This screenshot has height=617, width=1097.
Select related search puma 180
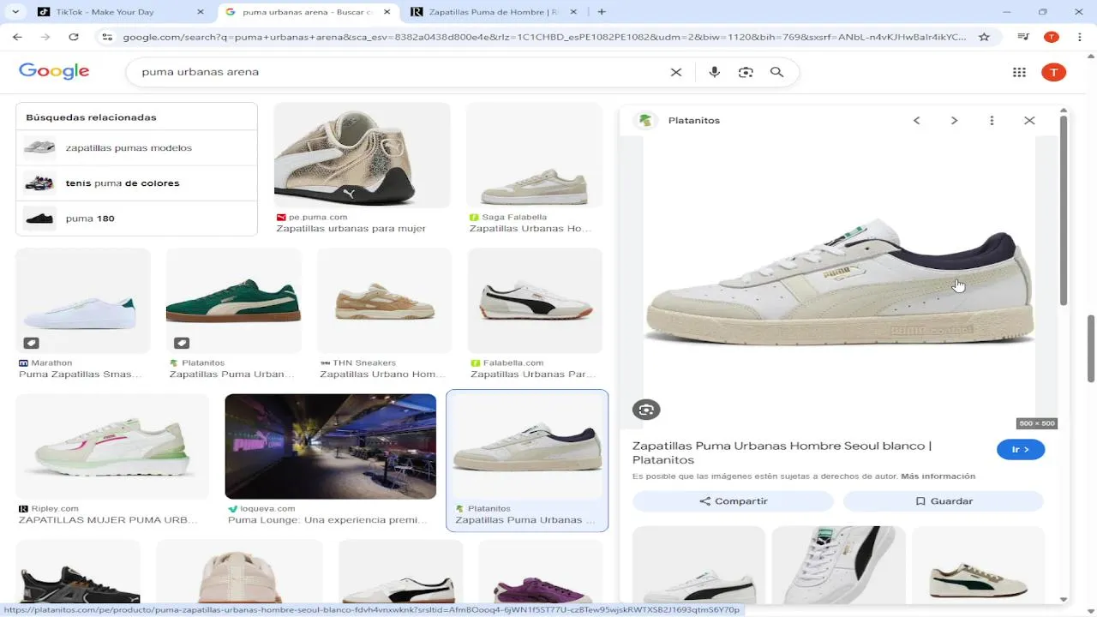[136, 219]
